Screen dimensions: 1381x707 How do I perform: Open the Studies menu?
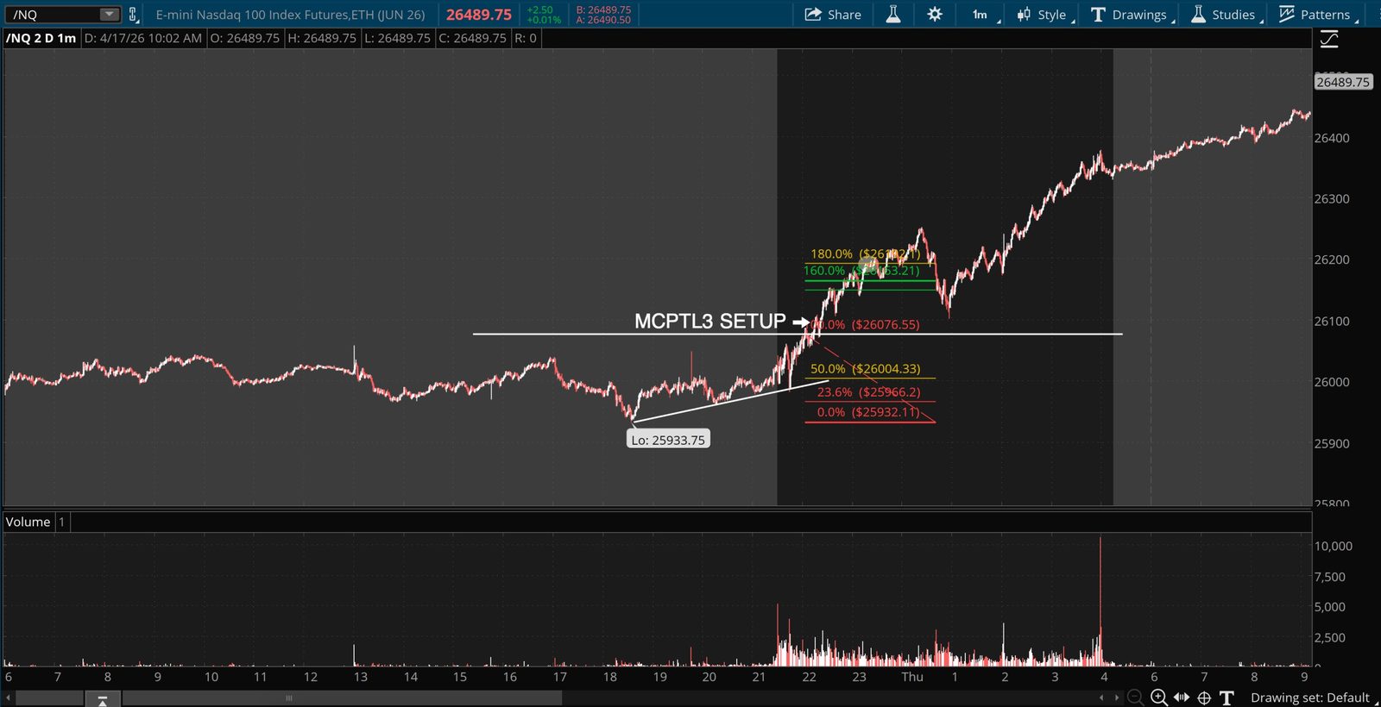pos(1227,15)
